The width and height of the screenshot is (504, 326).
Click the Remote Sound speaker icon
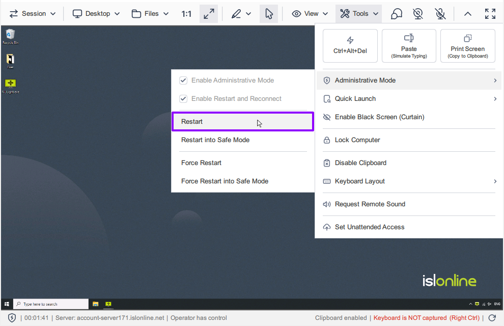[x=326, y=204]
